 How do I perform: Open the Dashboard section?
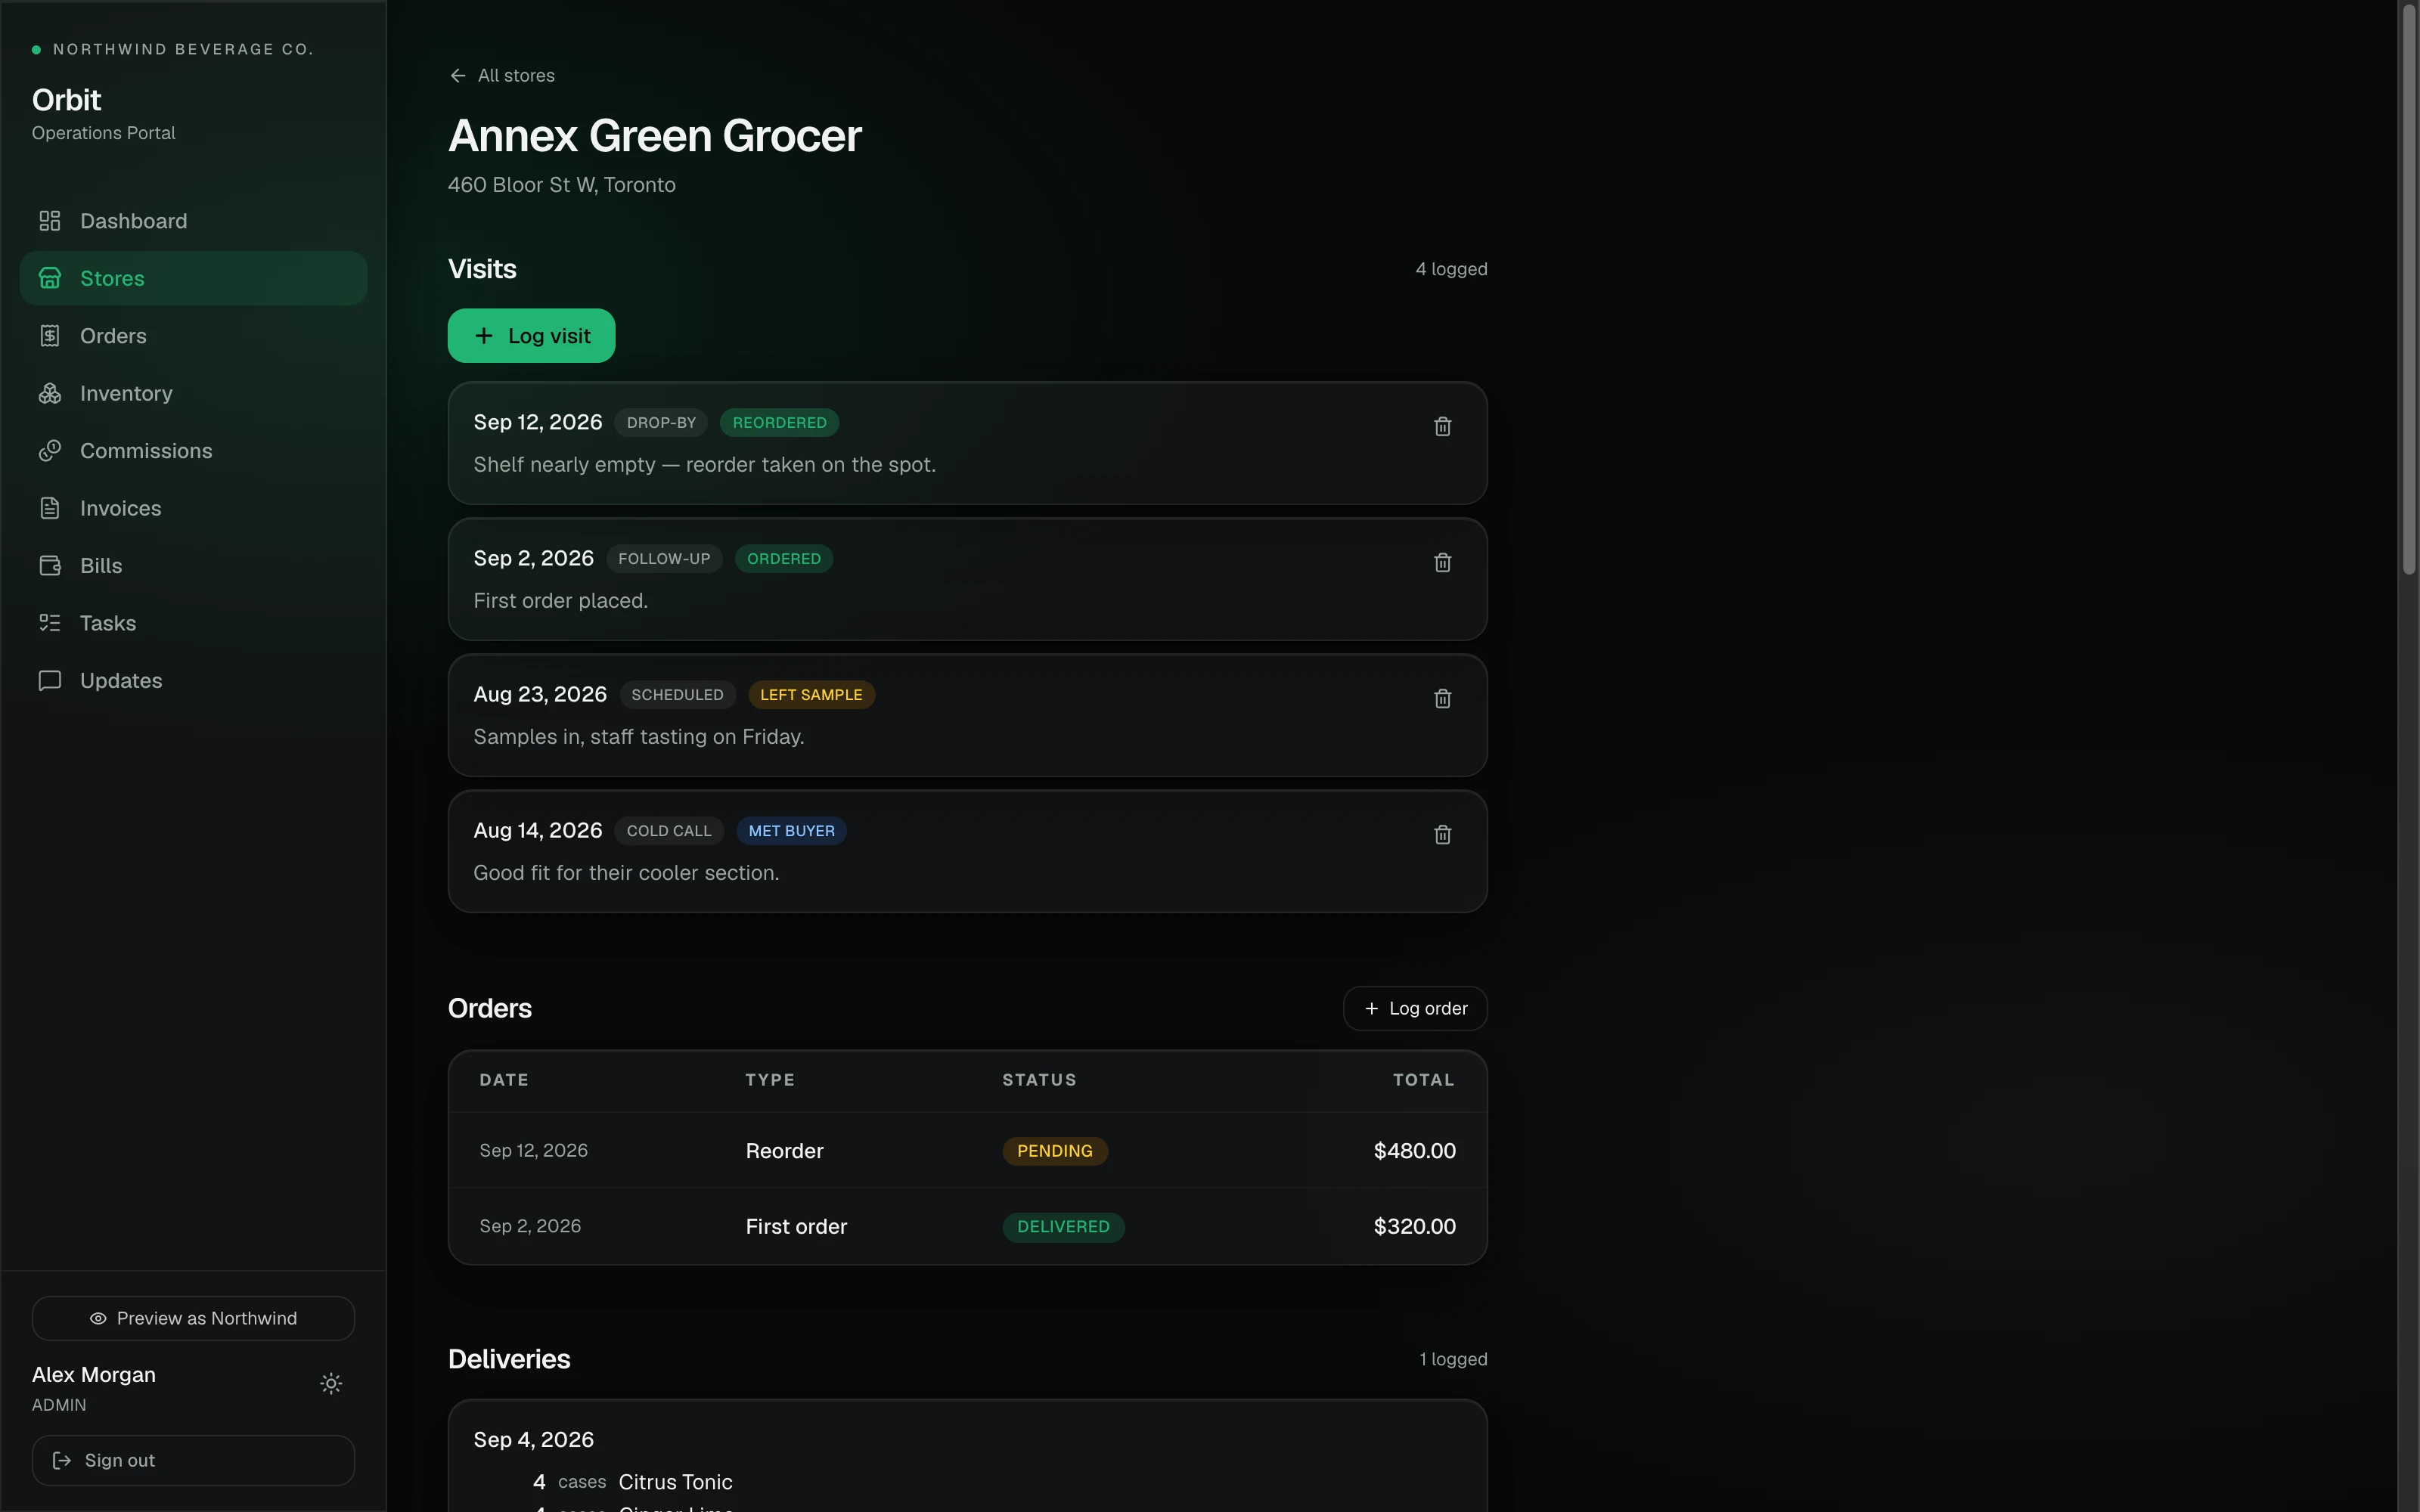click(193, 221)
